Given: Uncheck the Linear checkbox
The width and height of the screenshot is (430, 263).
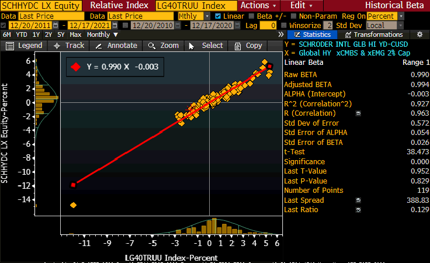Looking at the screenshot, I should (x=218, y=16).
